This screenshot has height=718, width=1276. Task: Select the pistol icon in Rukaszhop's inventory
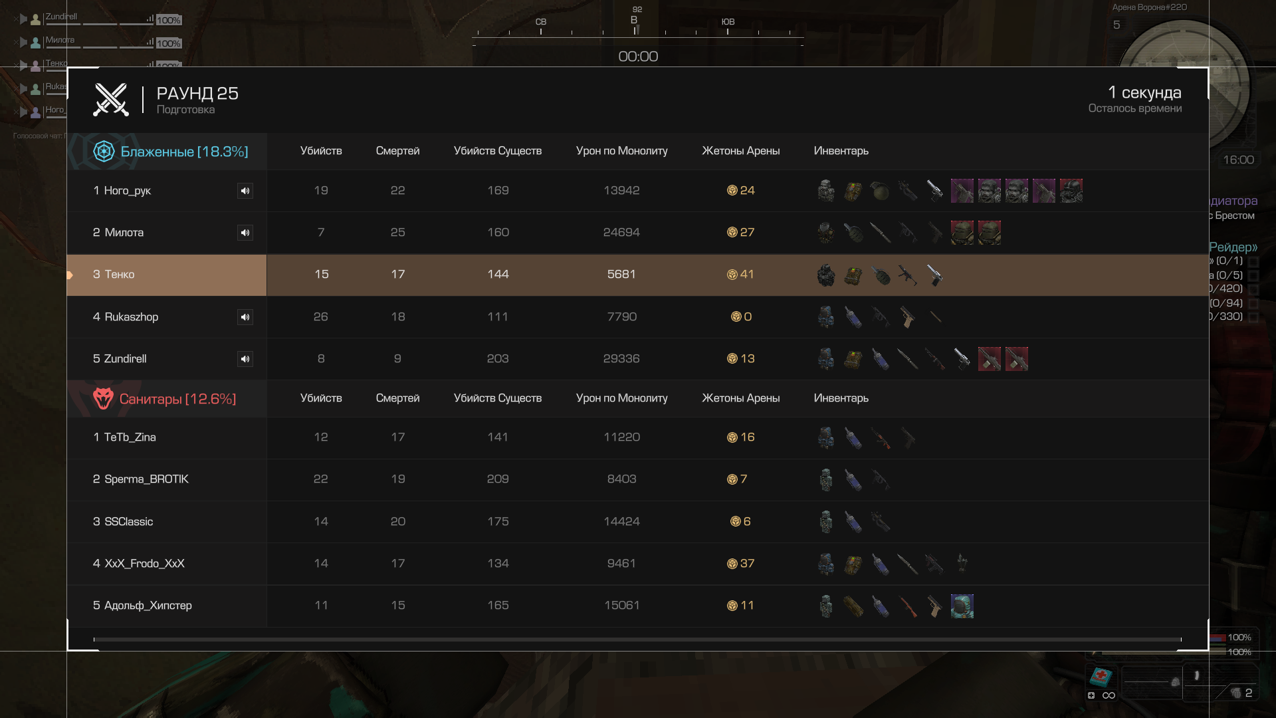click(x=907, y=317)
